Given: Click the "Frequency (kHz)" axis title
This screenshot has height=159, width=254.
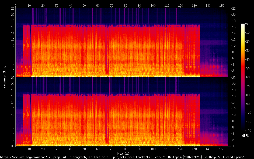Looking at the screenshot, I should coord(4,77).
